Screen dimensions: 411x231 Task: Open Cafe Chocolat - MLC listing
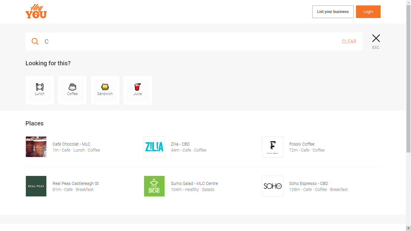[71, 144]
